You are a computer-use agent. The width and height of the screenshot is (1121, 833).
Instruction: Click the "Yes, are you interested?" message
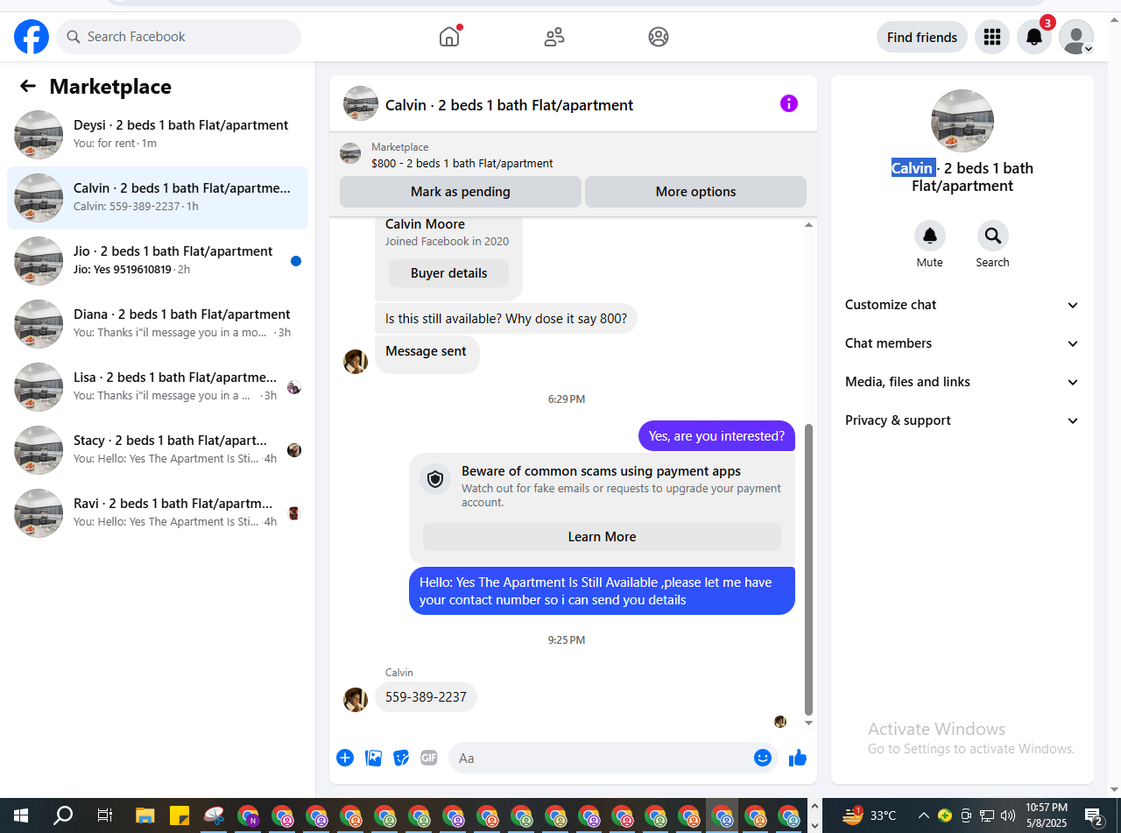716,436
